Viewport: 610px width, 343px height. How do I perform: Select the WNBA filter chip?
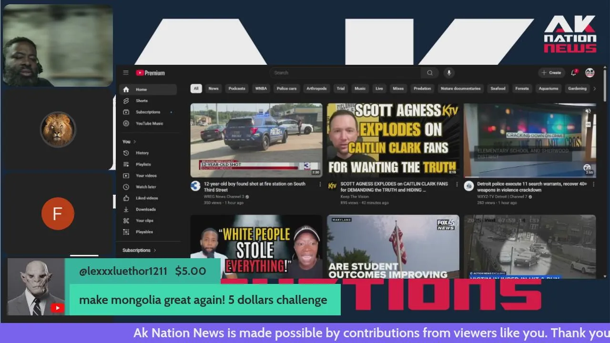261,89
